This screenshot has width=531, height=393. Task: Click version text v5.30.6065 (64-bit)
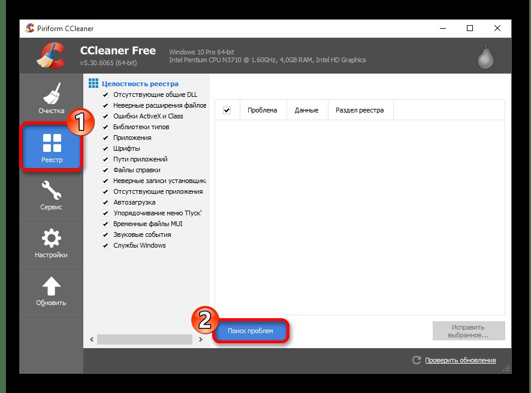[108, 63]
